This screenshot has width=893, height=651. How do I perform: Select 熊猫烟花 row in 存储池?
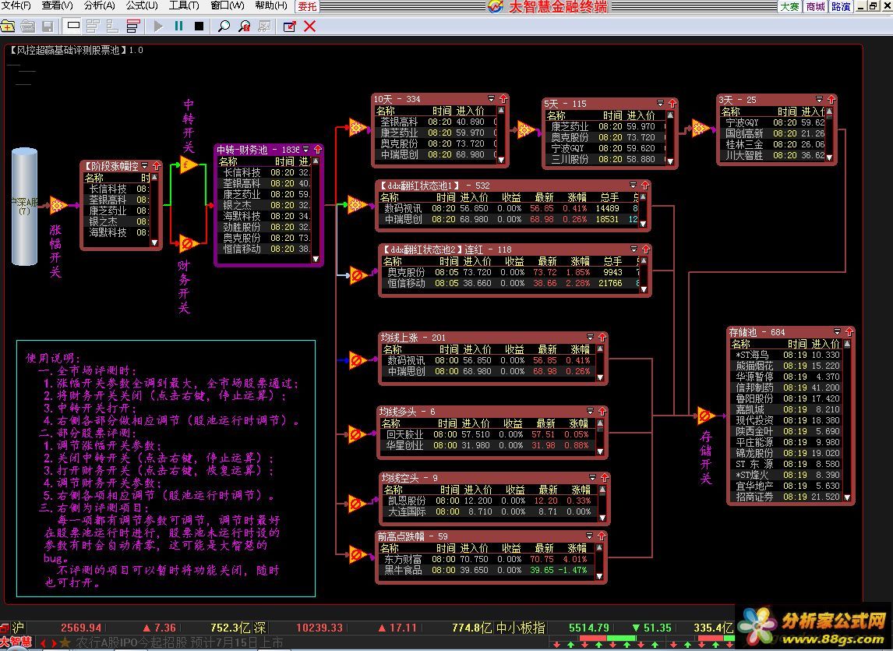coord(786,366)
